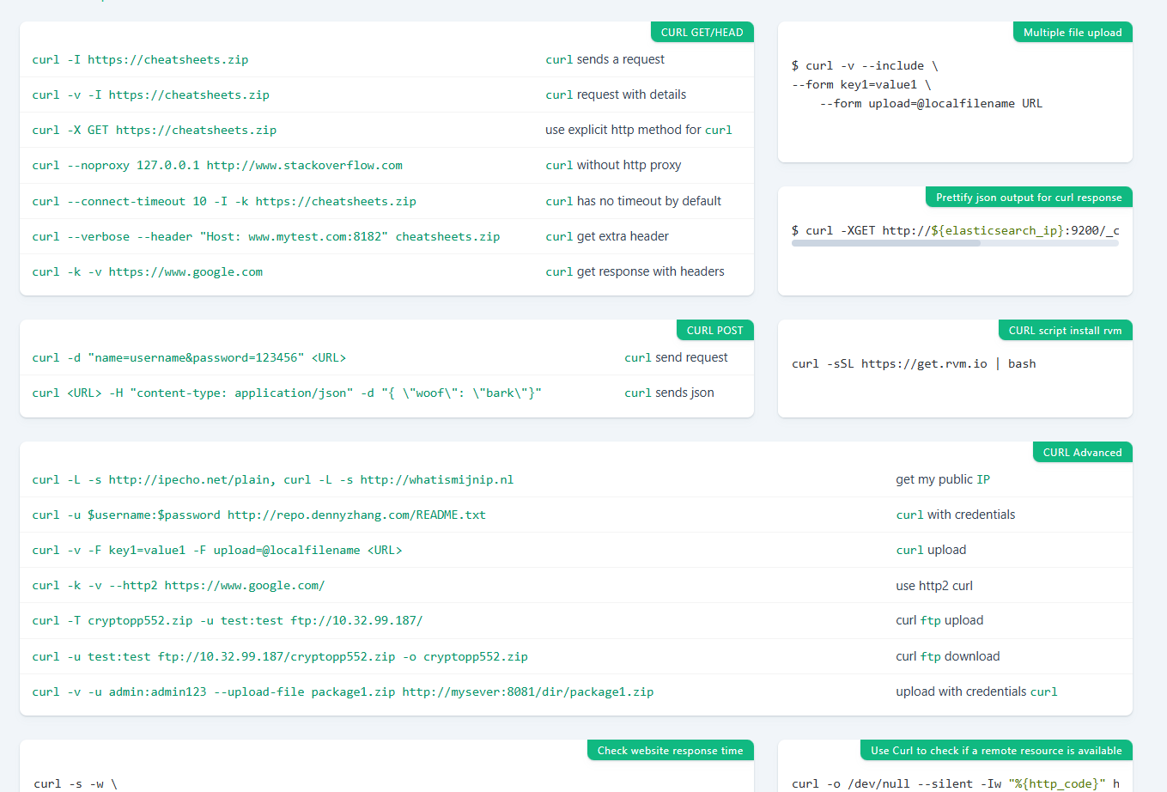Click the curl --noproxy stackoverflow command

click(x=217, y=166)
